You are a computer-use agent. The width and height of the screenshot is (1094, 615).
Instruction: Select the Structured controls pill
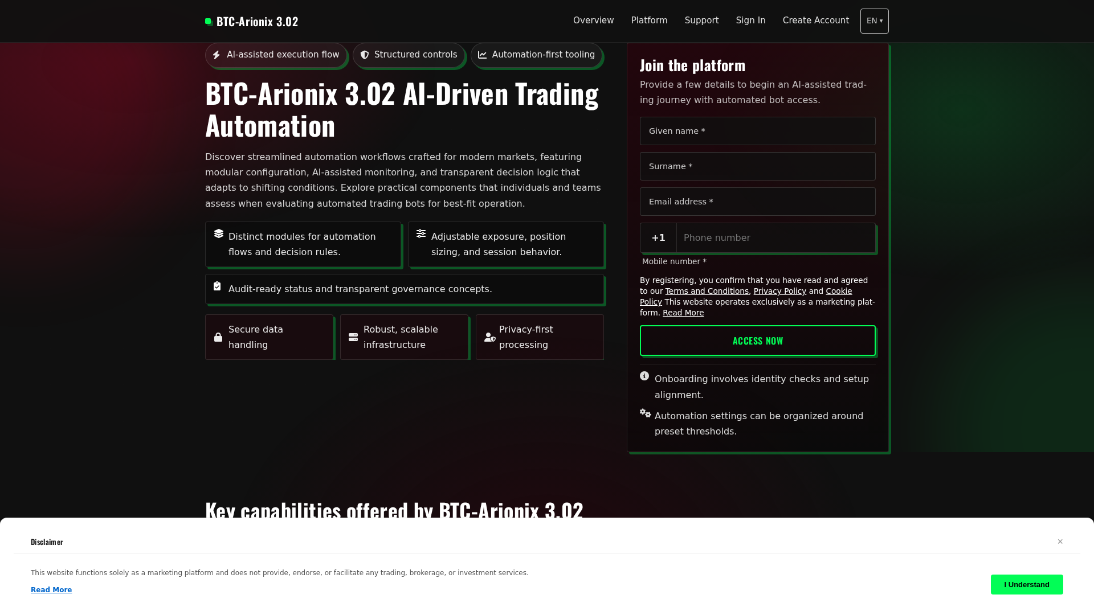[409, 55]
